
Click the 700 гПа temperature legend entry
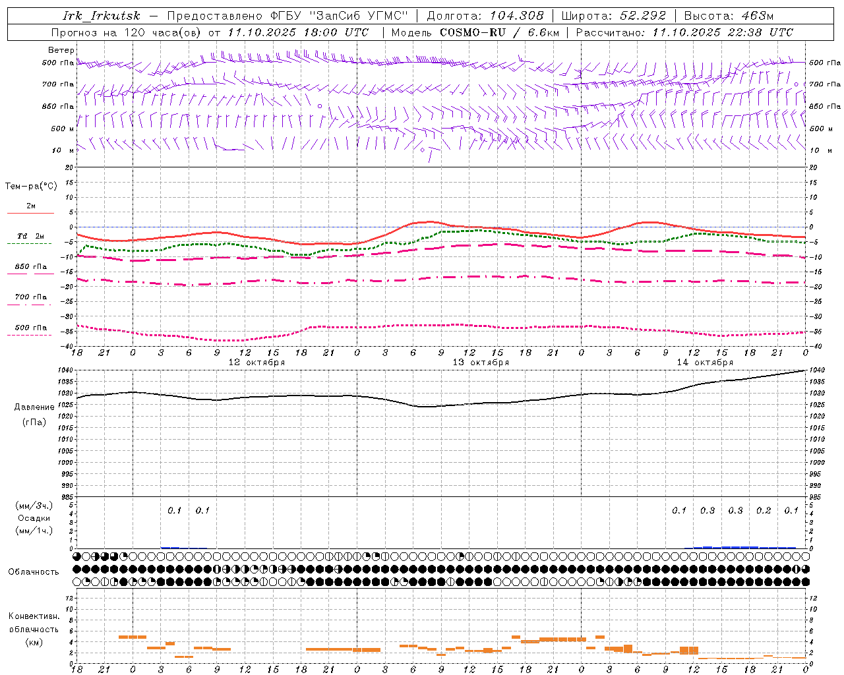[x=30, y=297]
